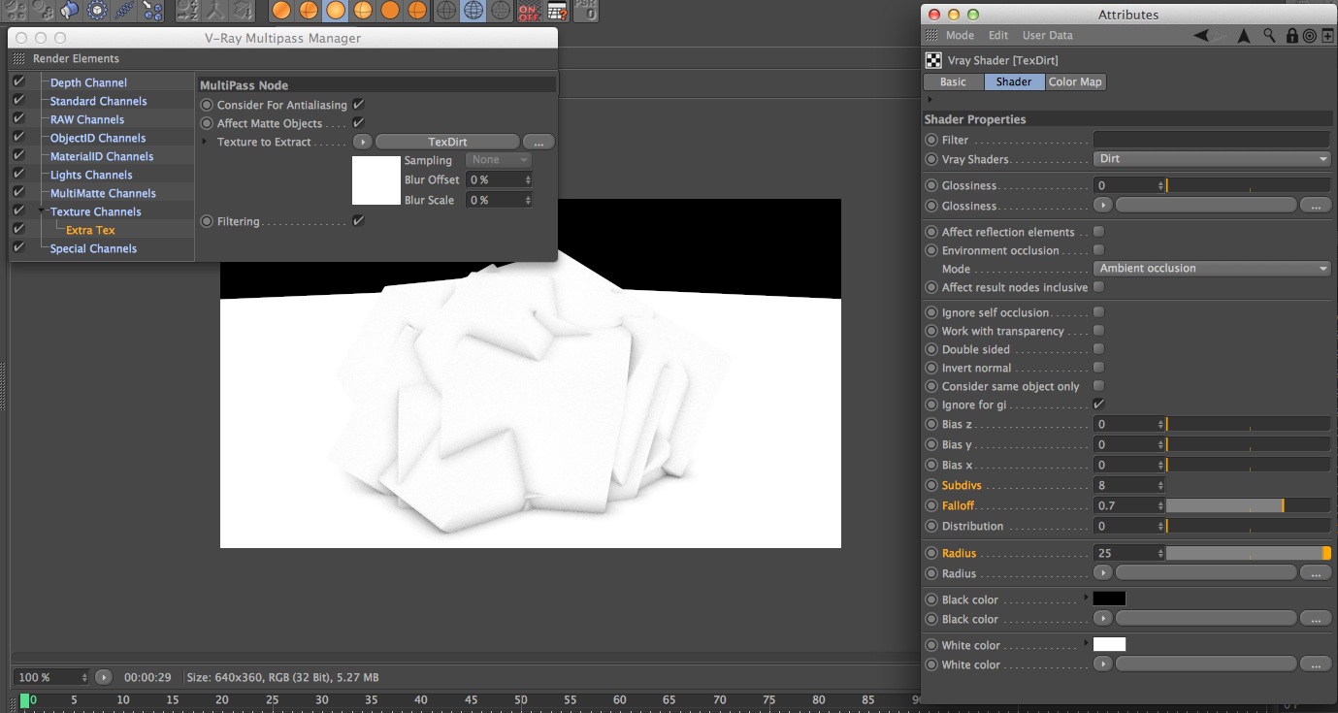Click the White color swatch

click(1109, 644)
